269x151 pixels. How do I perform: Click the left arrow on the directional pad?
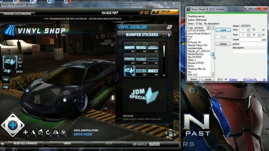pos(4,125)
